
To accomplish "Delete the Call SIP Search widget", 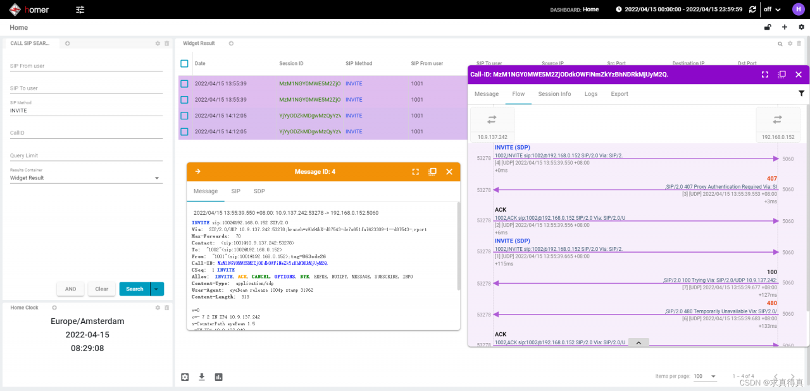I will 166,44.
